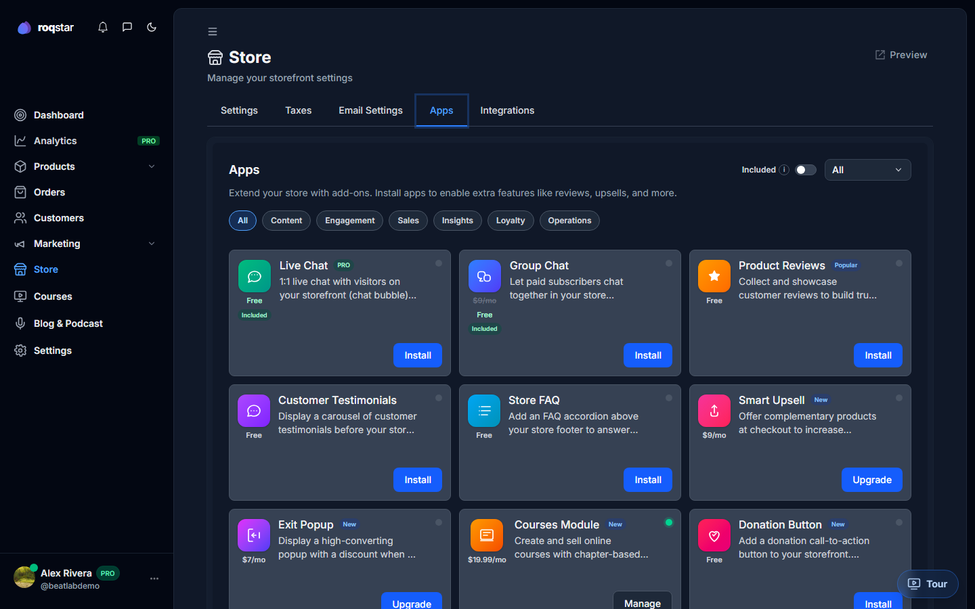Open the store Preview link
The width and height of the screenshot is (975, 609).
coord(901,55)
